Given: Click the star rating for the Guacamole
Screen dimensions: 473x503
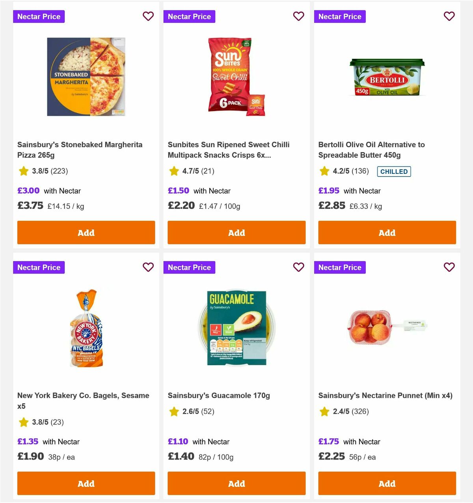Looking at the screenshot, I should 174,411.
